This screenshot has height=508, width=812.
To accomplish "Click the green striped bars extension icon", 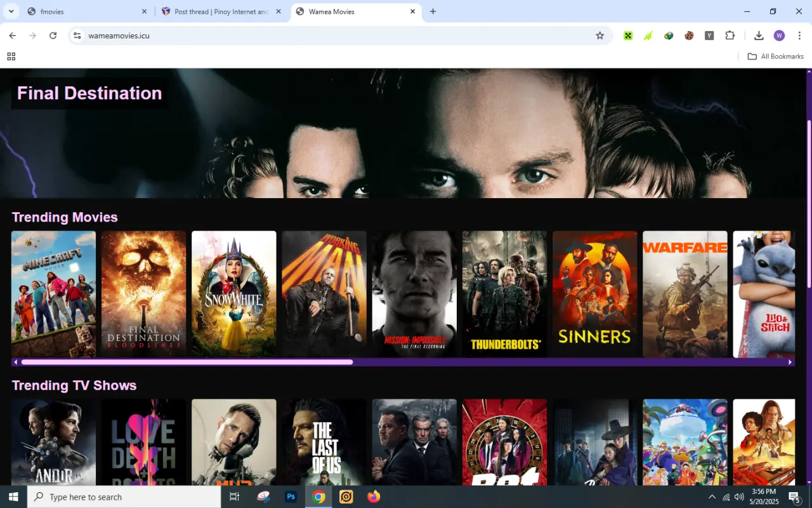I will pos(648,36).
